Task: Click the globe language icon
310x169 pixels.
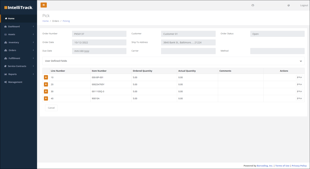Action: click(289, 5)
